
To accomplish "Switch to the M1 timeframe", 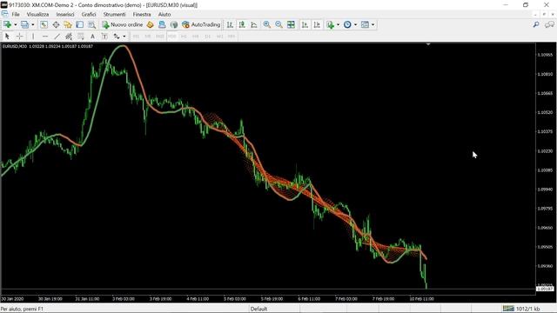I will click(x=136, y=37).
